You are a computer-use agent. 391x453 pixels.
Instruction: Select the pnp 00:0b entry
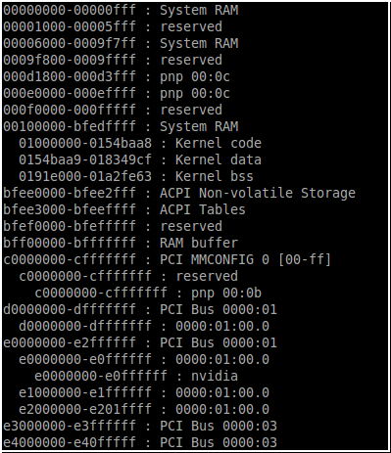point(148,294)
